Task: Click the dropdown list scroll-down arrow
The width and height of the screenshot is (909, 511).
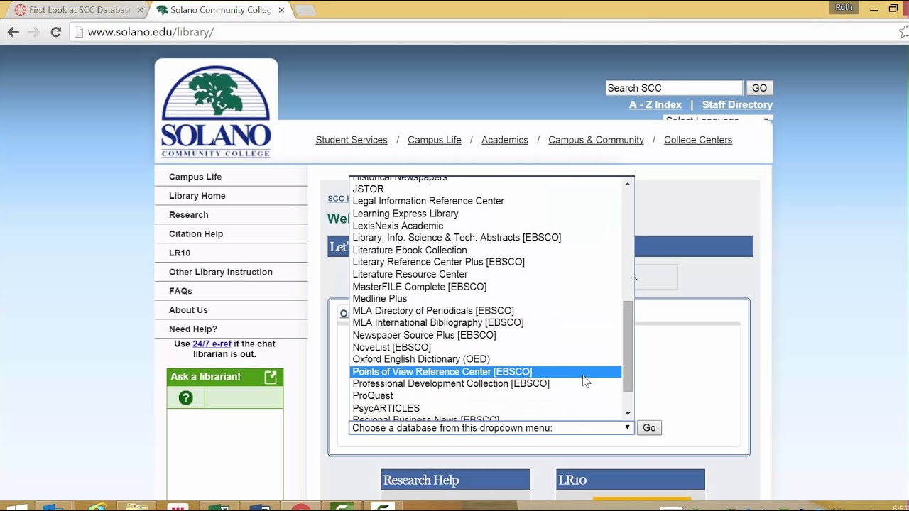Action: (627, 413)
